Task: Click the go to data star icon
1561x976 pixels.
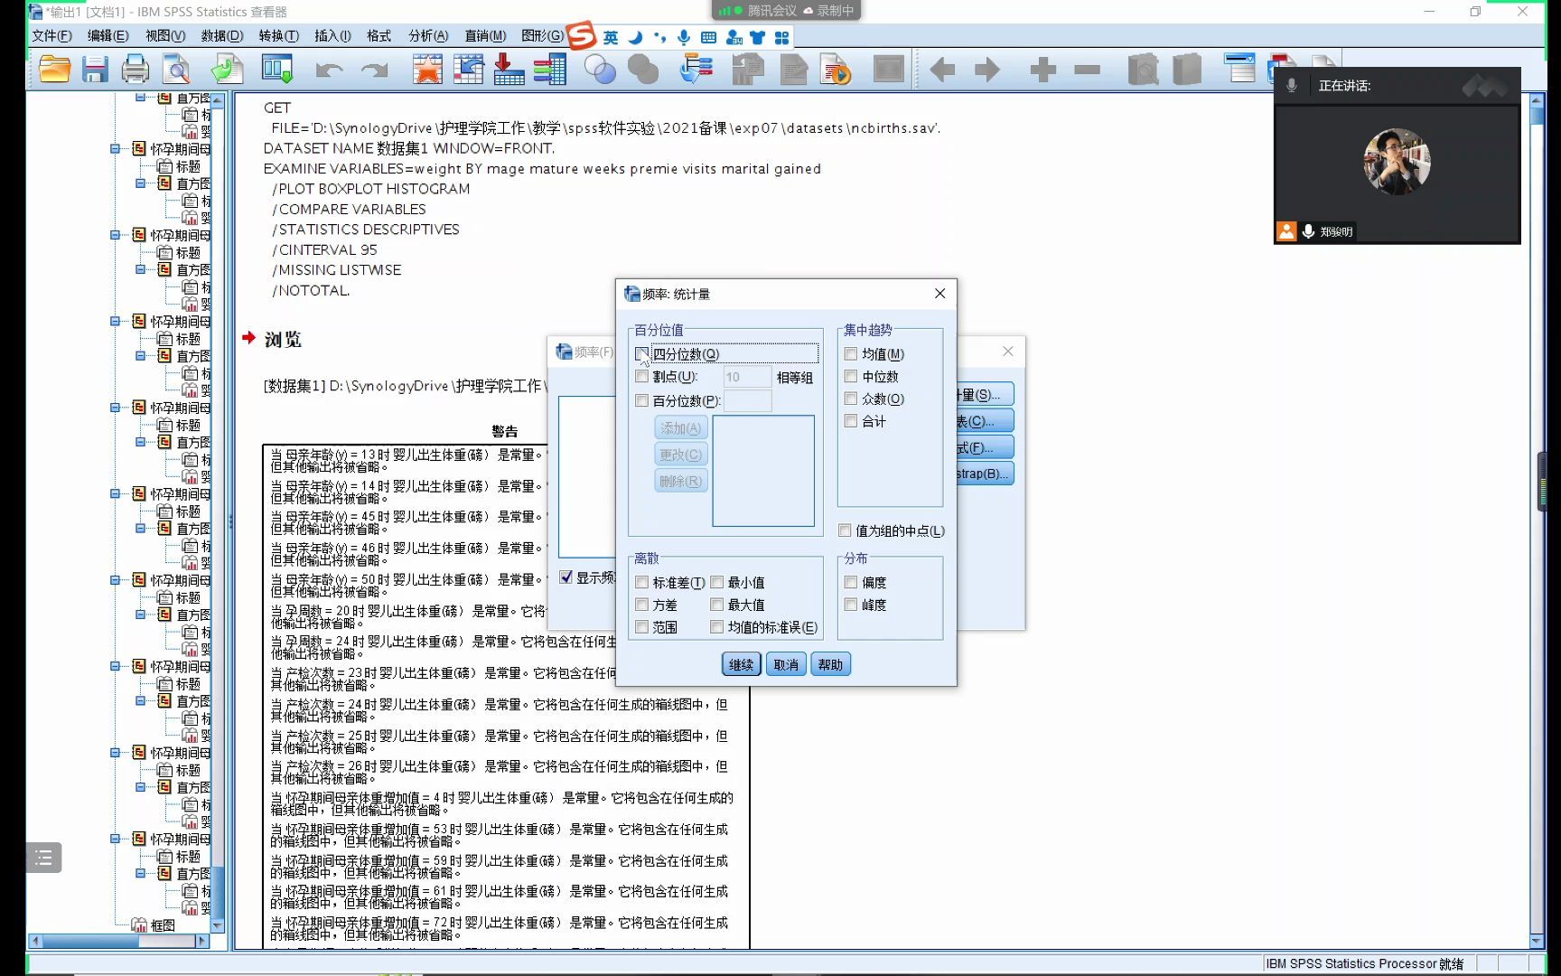Action: pos(427,70)
